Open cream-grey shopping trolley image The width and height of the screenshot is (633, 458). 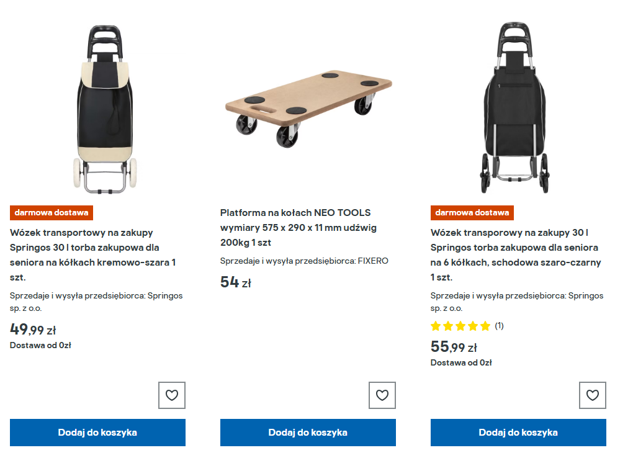coord(105,109)
